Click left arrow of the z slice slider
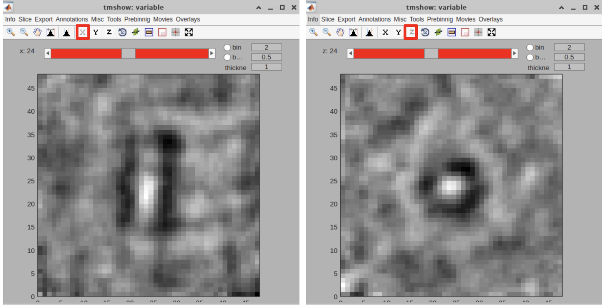 (x=350, y=53)
